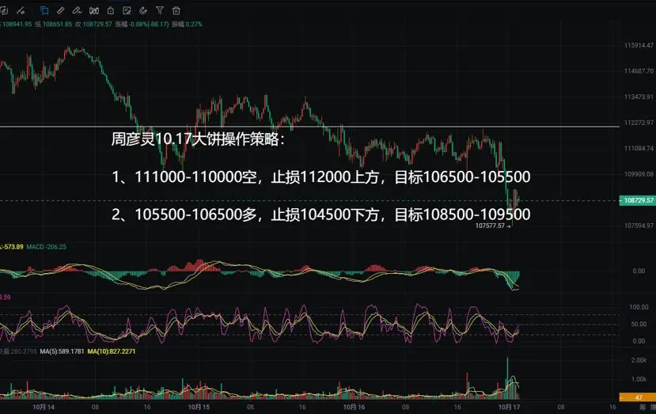
Task: Click the 111084.74 price axis label
Action: [x=639, y=148]
